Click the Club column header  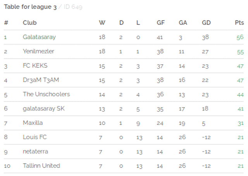[29, 23]
